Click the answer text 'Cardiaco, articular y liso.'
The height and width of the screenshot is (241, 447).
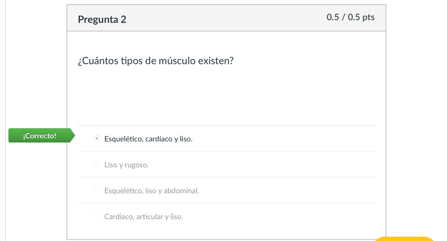pyautogui.click(x=143, y=217)
